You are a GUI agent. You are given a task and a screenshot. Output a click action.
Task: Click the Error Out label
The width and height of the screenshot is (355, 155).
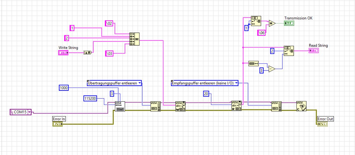click(x=326, y=119)
